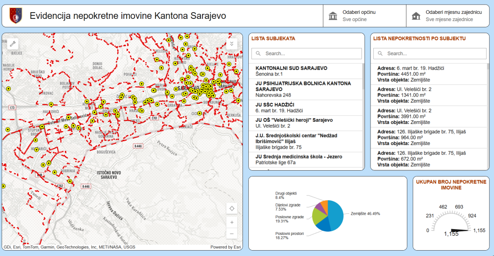Click the purple Dijelovi zgrade pie slice
494x256 pixels.
point(320,207)
